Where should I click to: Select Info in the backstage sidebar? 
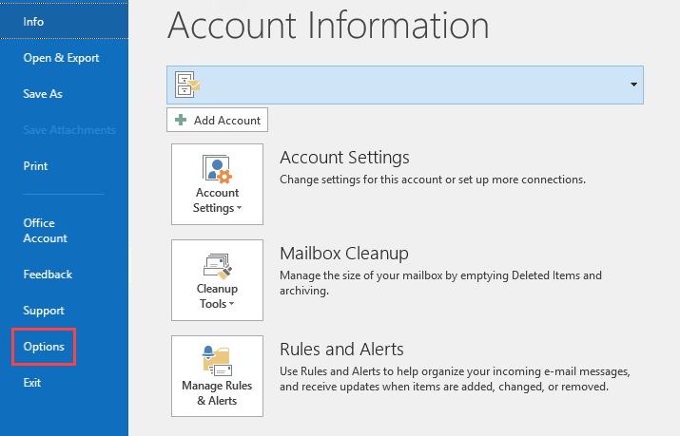point(34,21)
